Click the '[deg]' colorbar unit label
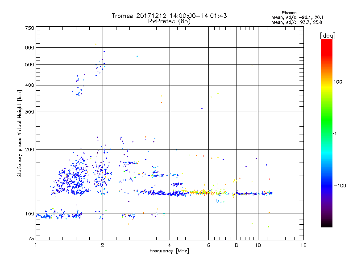 tap(328, 36)
